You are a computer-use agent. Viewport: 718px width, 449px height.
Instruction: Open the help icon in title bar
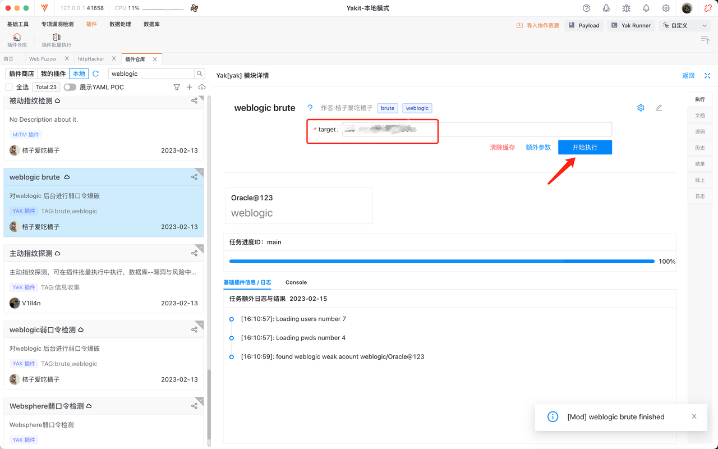(587, 8)
